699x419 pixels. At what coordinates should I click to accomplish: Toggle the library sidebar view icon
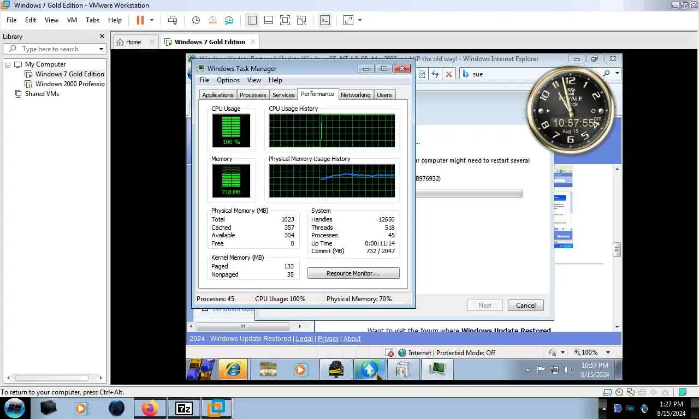pos(252,20)
